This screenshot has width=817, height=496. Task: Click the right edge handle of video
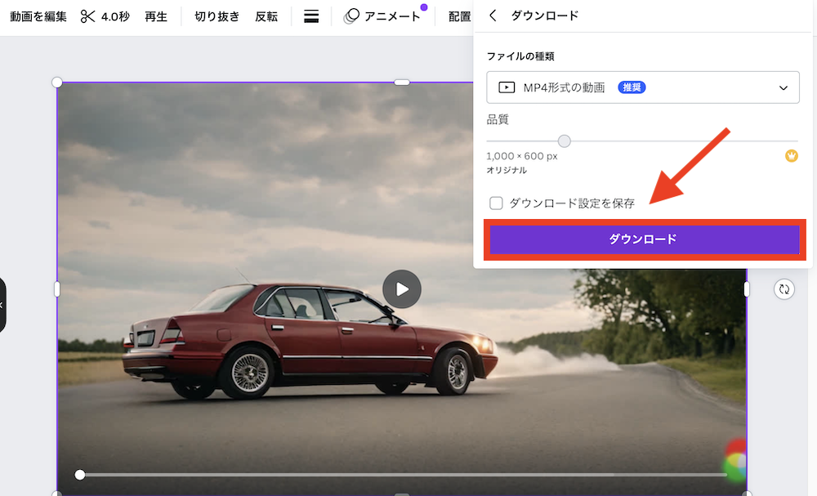[x=746, y=288]
